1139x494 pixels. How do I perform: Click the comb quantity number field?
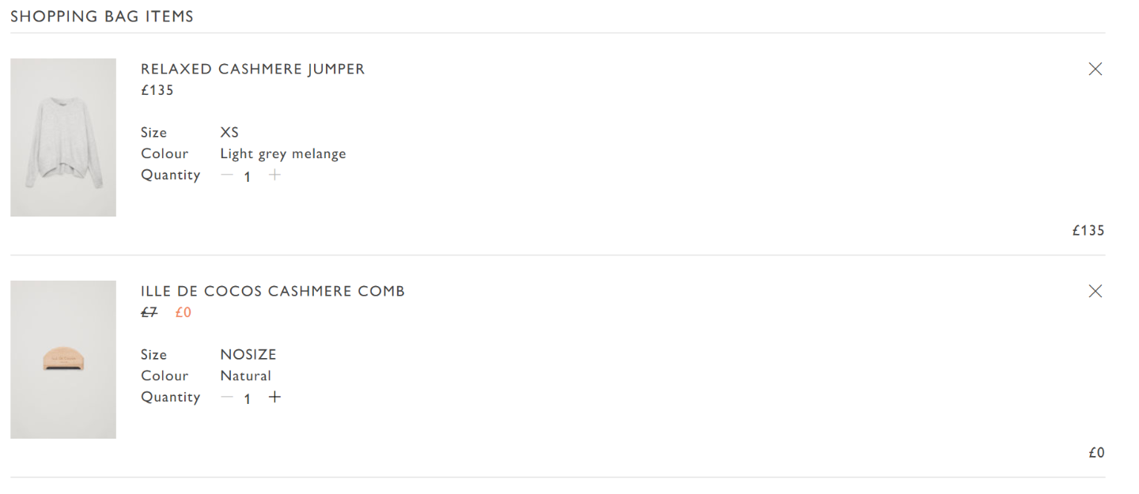click(248, 399)
